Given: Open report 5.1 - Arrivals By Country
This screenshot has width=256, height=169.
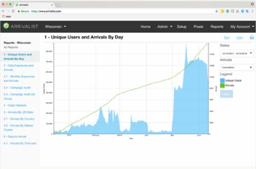Looking at the screenshot, I should tap(19, 119).
